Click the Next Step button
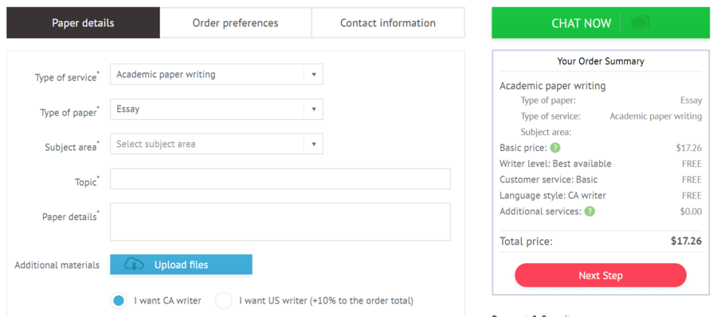Screen dimensions: 717x317 point(601,276)
